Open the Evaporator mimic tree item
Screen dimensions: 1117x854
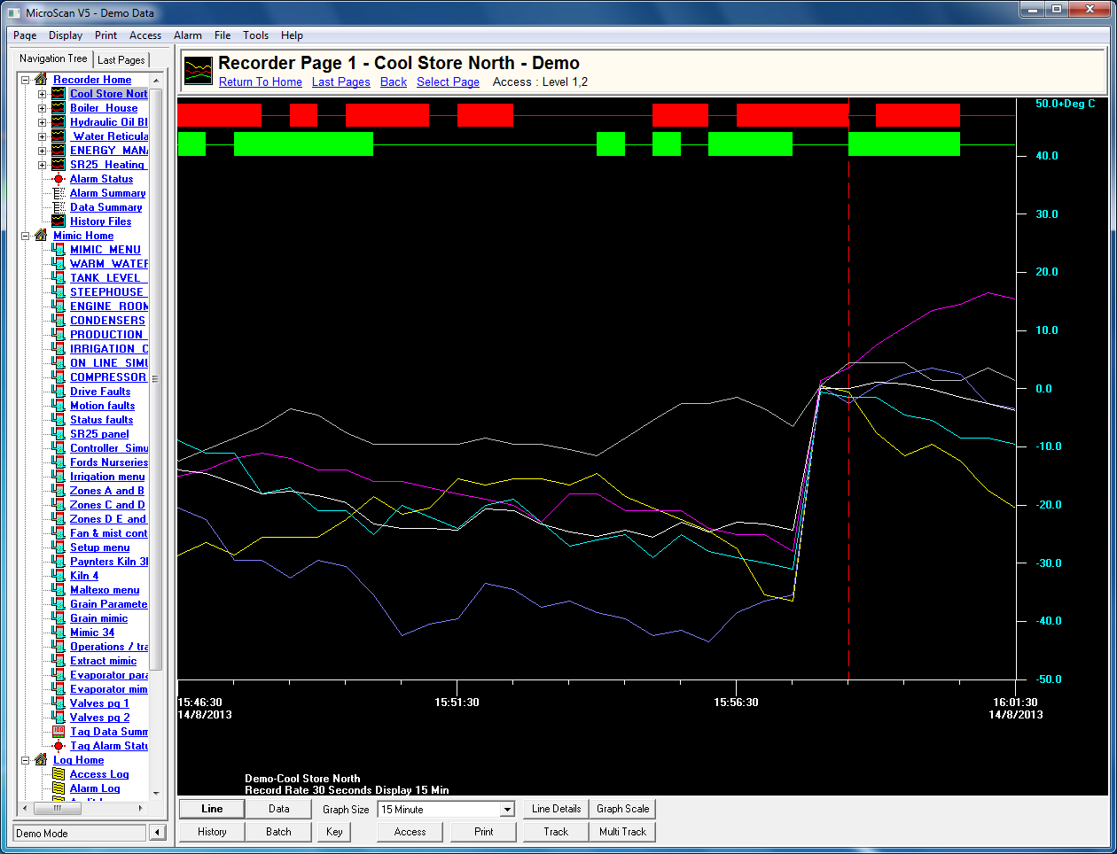point(109,689)
